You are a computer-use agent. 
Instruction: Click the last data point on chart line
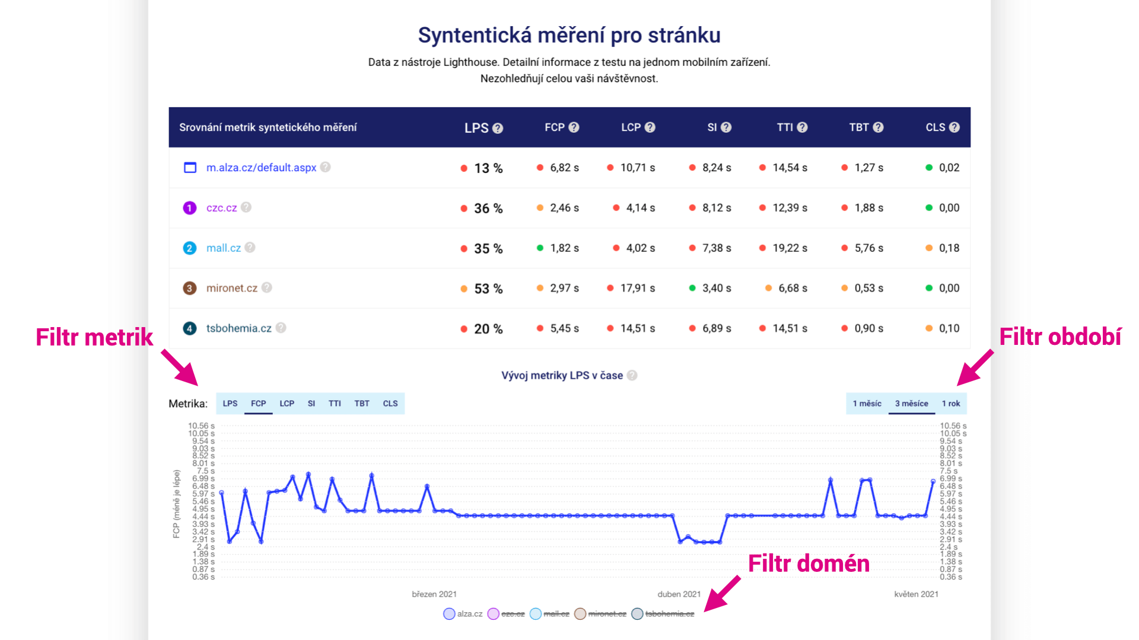coord(933,481)
